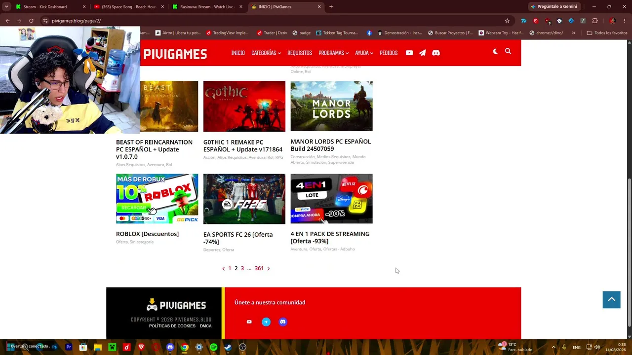Screen dimensions: 632x355
Task: Open OBS Studio from the taskbar
Action: pos(242,347)
